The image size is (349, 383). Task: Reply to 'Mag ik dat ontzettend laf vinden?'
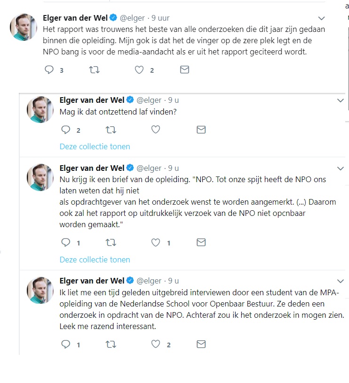[65, 130]
